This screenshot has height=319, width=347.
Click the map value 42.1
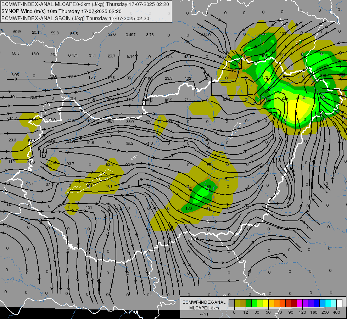(188, 57)
